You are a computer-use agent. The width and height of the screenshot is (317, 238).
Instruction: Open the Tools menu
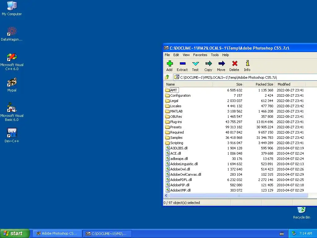point(215,55)
